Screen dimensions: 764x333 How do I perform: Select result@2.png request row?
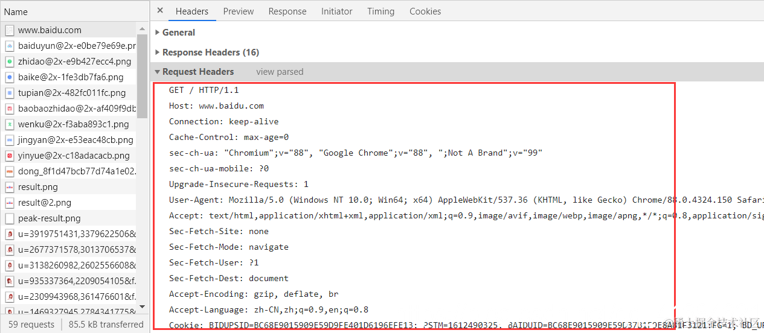pyautogui.click(x=69, y=203)
